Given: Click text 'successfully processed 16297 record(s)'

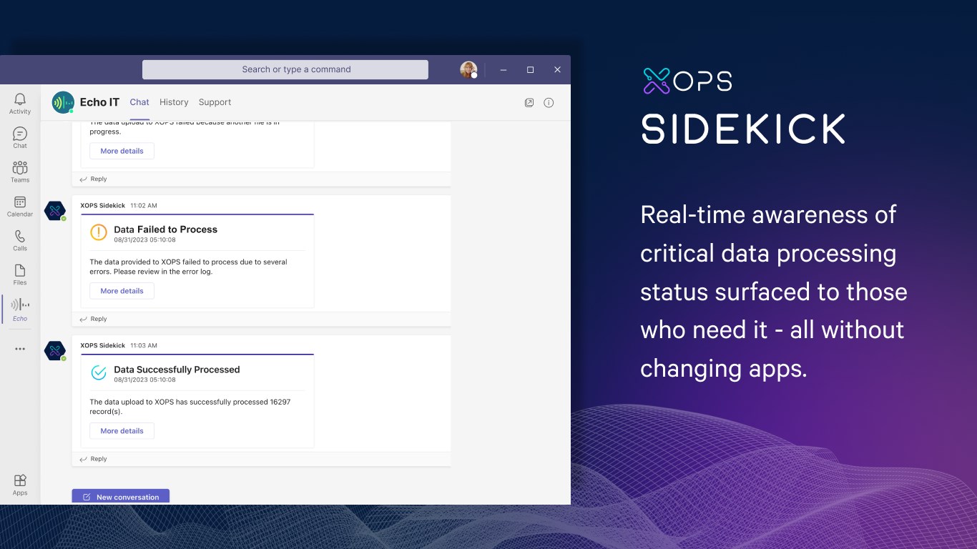Looking at the screenshot, I should (190, 406).
